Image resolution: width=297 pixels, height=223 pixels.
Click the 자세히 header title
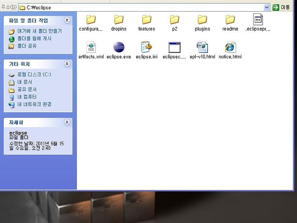16,122
